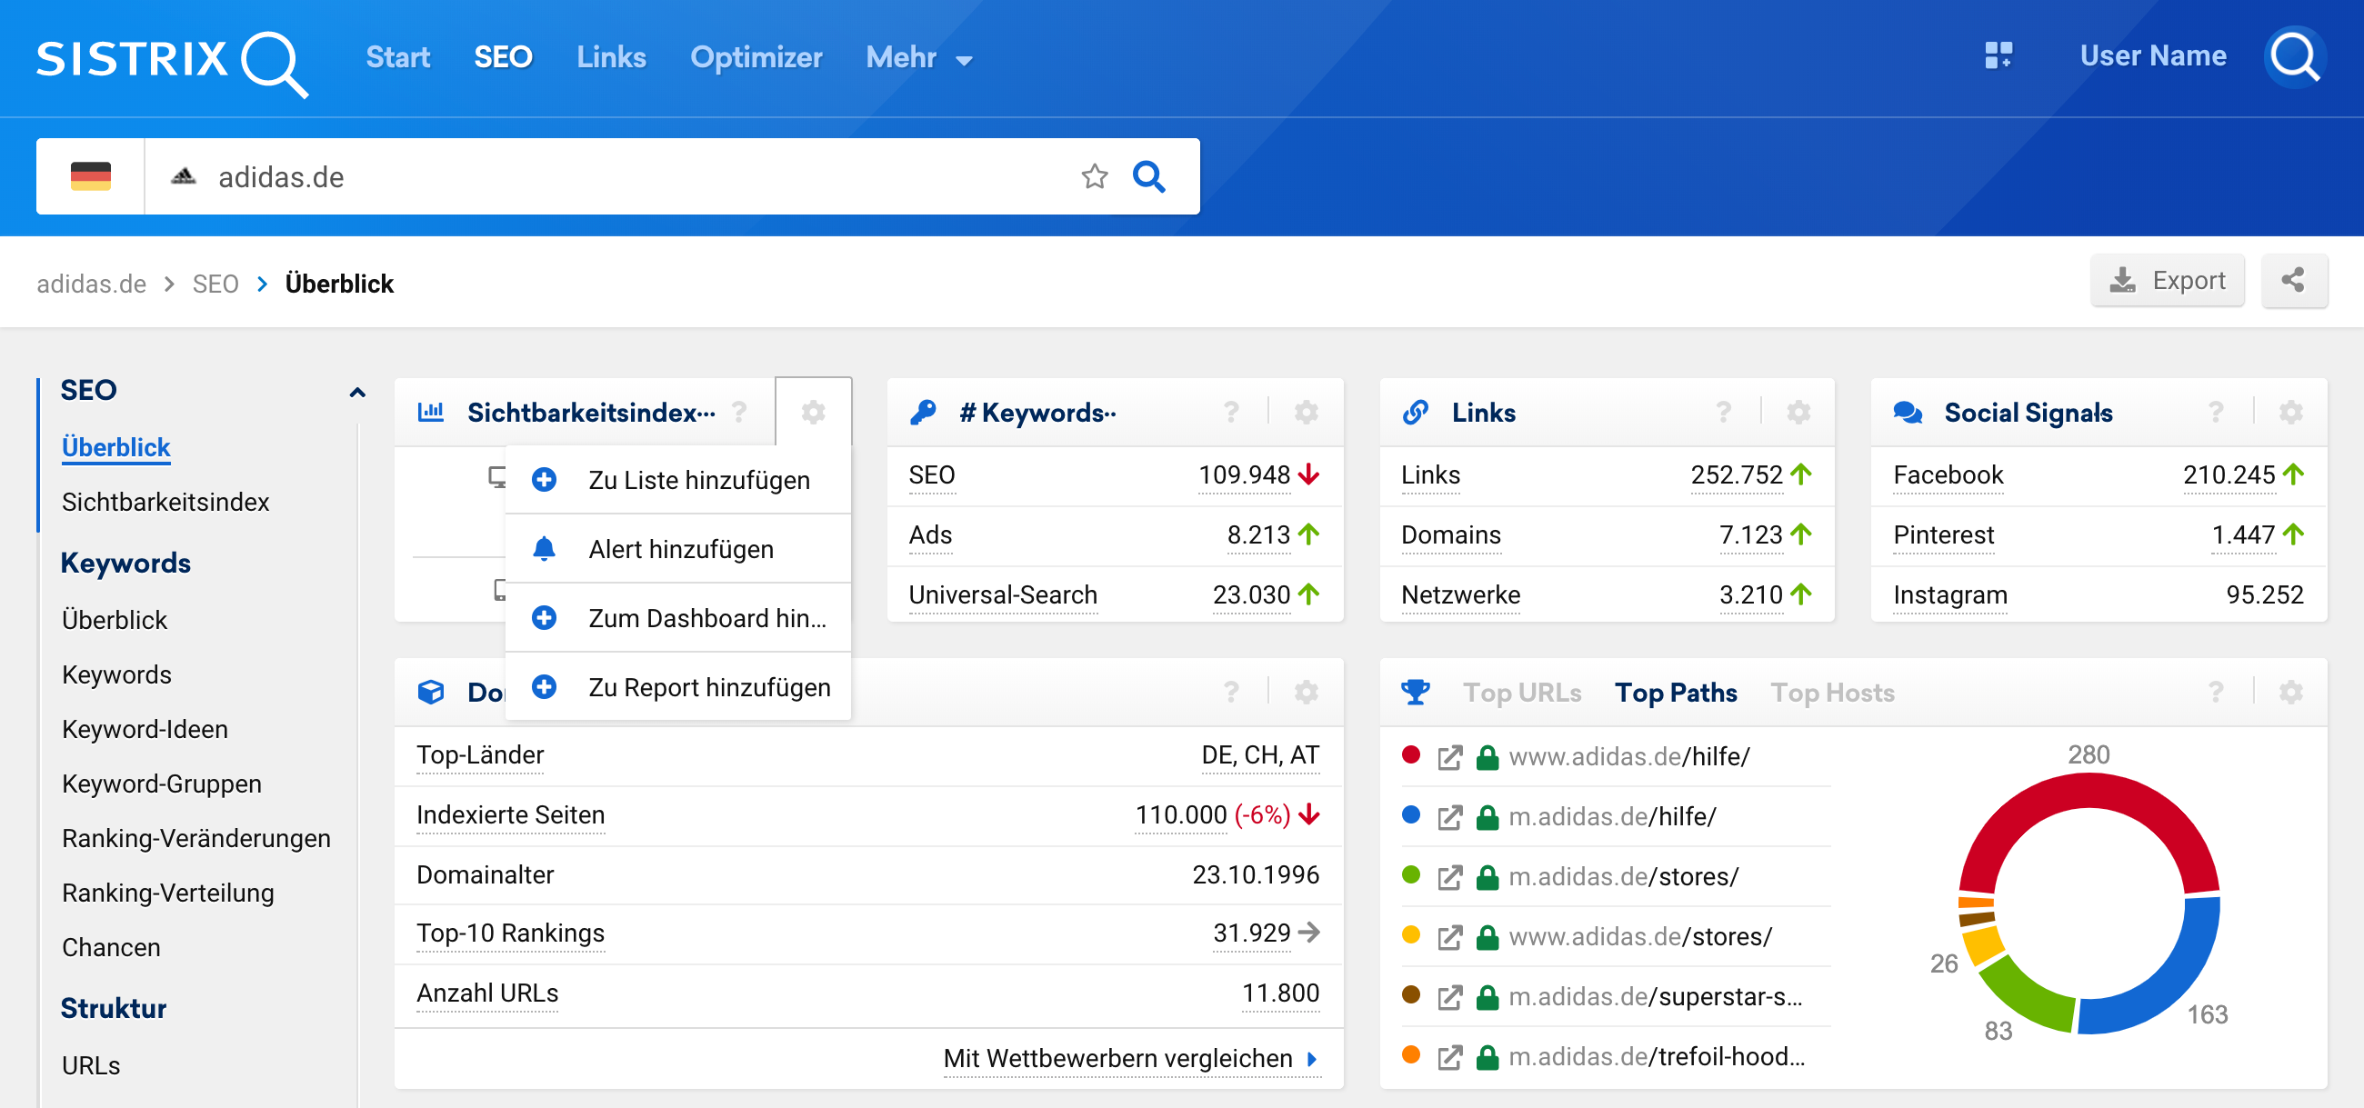Click Links box question mark help

click(1723, 413)
